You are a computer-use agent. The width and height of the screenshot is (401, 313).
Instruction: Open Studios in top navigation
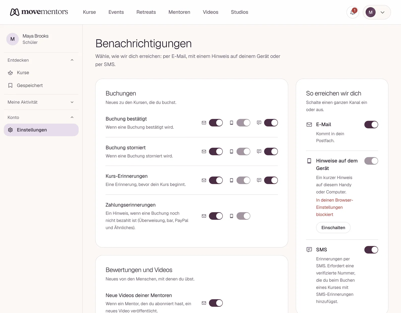click(240, 12)
